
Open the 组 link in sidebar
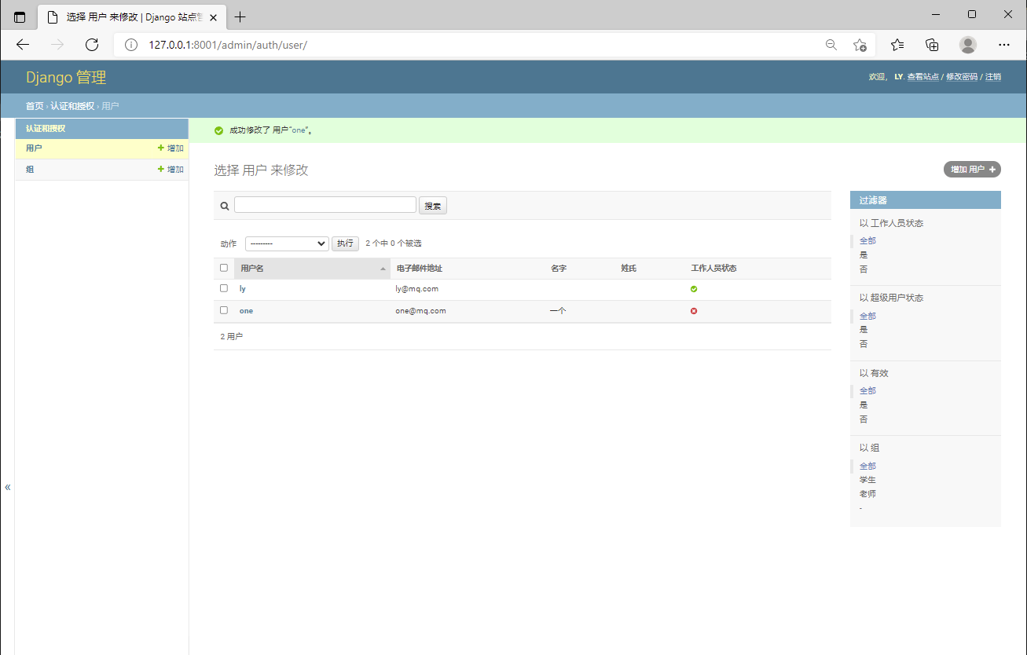(x=30, y=169)
